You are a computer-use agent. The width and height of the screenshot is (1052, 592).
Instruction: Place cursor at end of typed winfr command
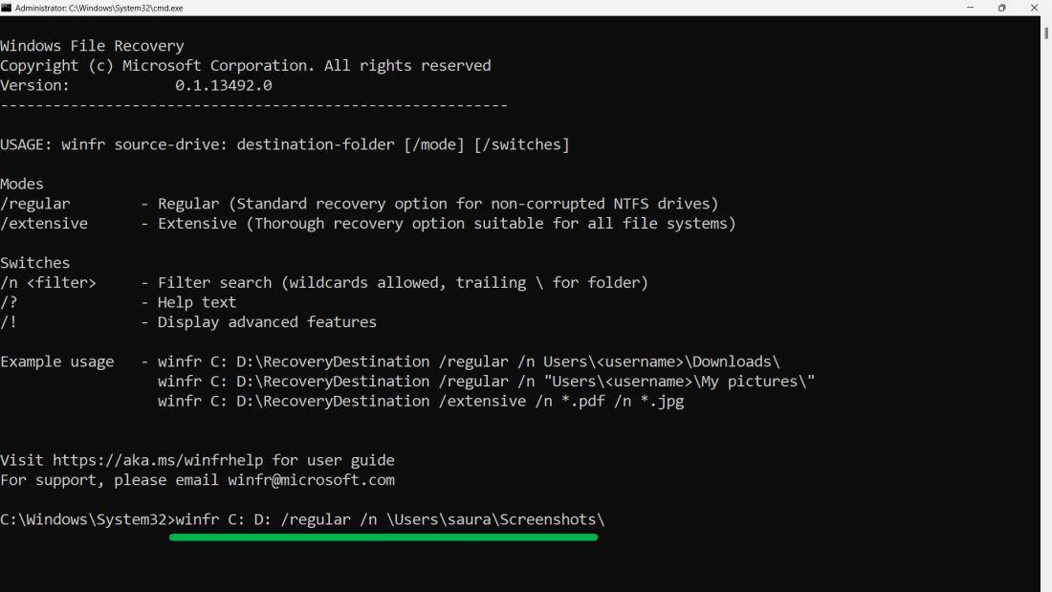(x=606, y=520)
